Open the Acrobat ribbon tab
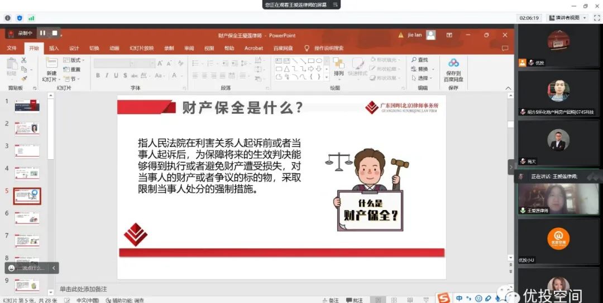This screenshot has width=603, height=303. pyautogui.click(x=254, y=48)
